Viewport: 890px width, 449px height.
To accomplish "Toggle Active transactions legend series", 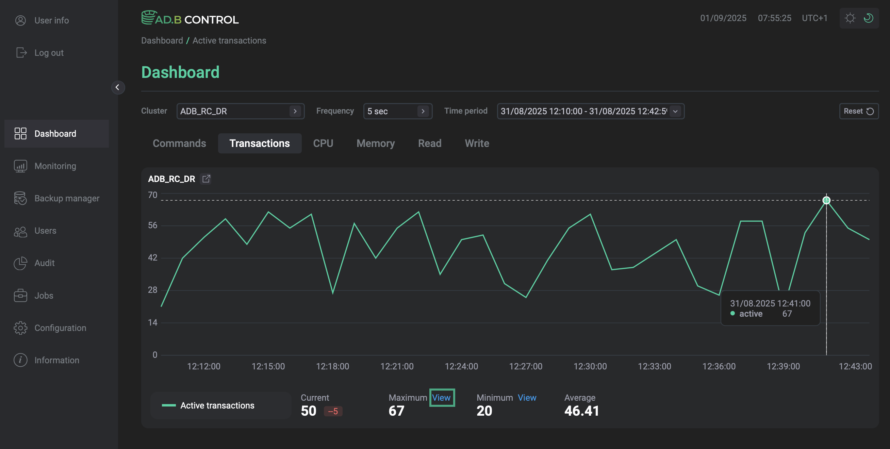I will coord(217,405).
